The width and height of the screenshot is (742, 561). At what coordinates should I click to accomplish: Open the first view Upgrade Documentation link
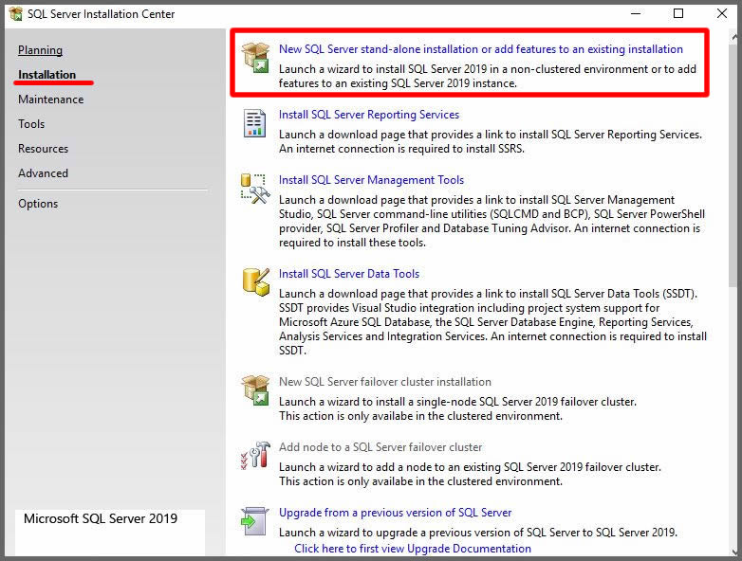[x=412, y=549]
